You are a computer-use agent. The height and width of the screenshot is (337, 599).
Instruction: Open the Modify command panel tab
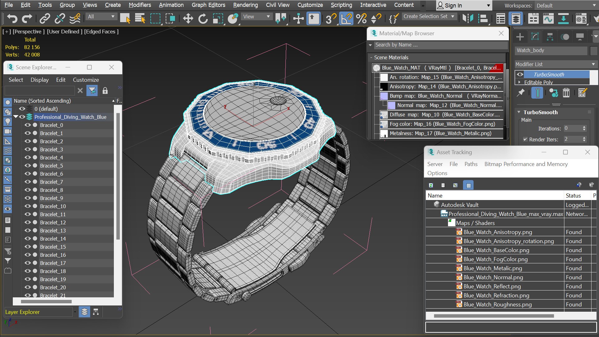point(535,37)
